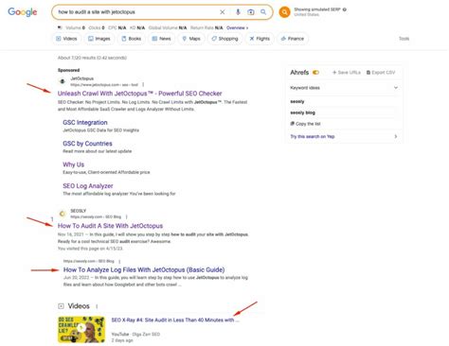Viewport: 449px width, 346px height.
Task: Open Videos section options menu
Action: click(97, 306)
